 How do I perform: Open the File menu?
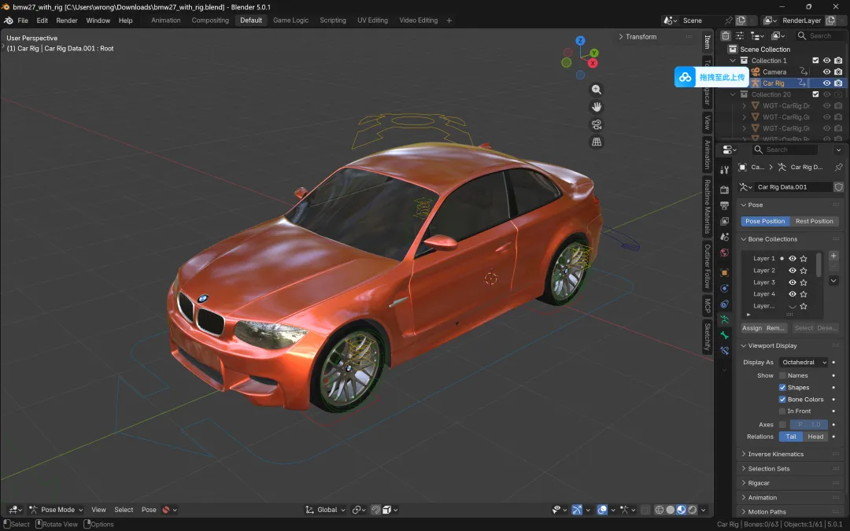pos(23,20)
